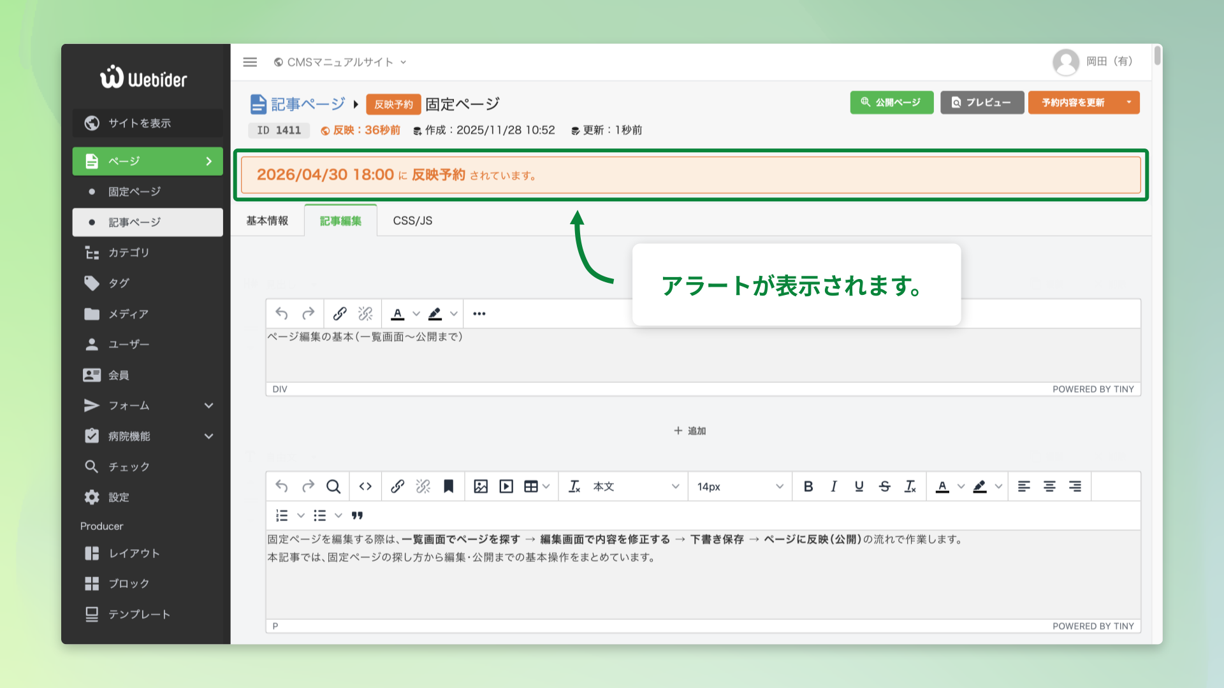The image size is (1224, 688).
Task: Click the numbered list icon
Action: pyautogui.click(x=282, y=515)
